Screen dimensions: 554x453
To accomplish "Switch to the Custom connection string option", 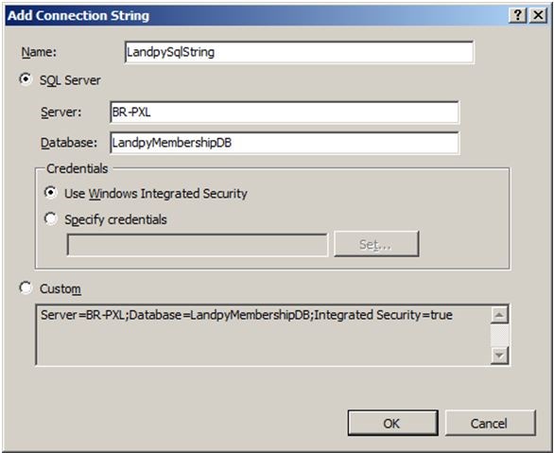I will tap(26, 288).
